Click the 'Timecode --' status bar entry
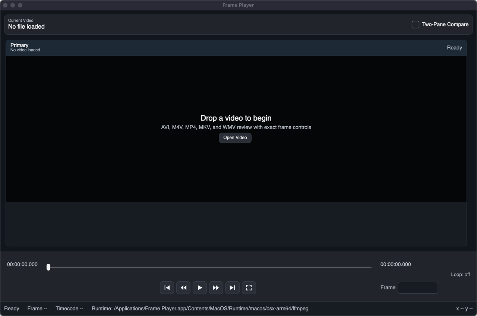 [x=69, y=309]
